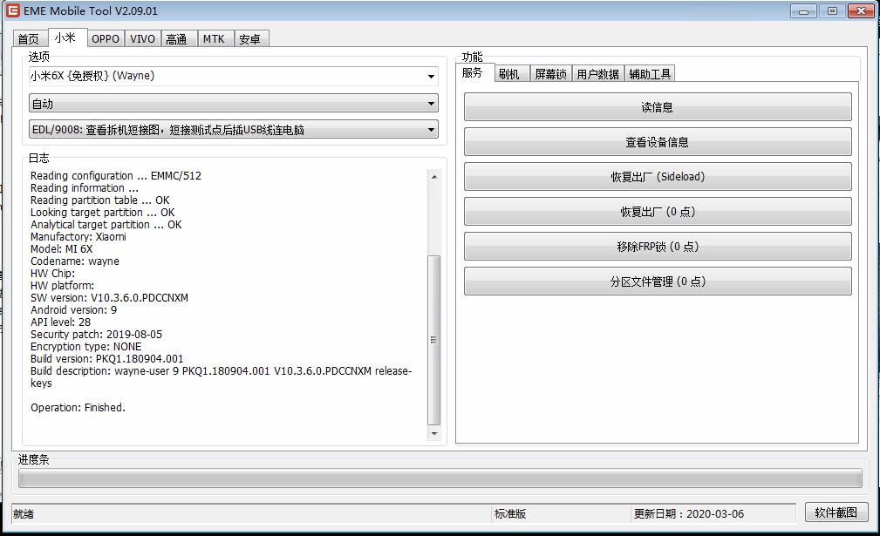The width and height of the screenshot is (880, 536).
Task: Click the 更新日期: 2020-03-06 status entry
Action: pos(689,513)
